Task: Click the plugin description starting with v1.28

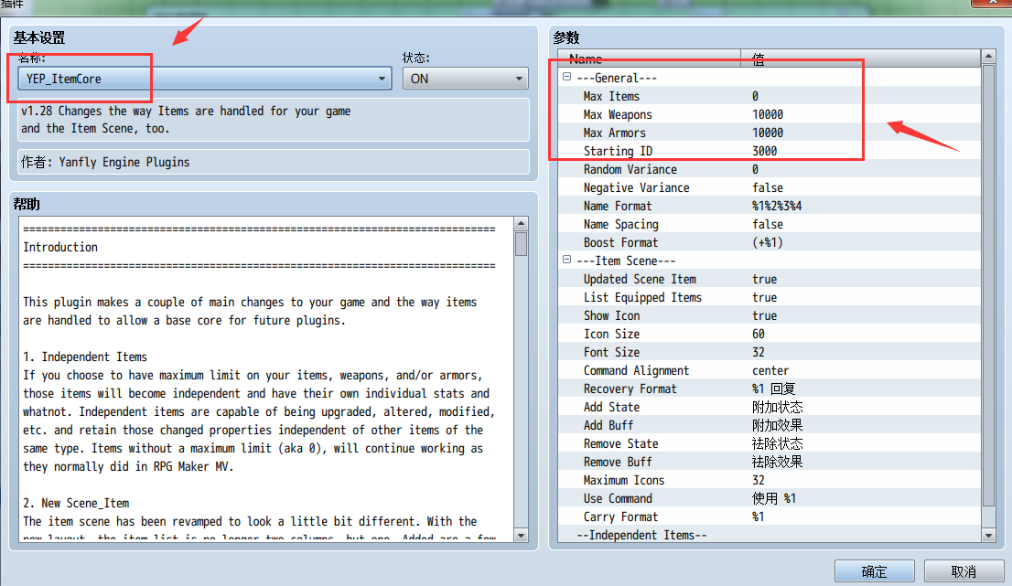Action: pyautogui.click(x=273, y=119)
